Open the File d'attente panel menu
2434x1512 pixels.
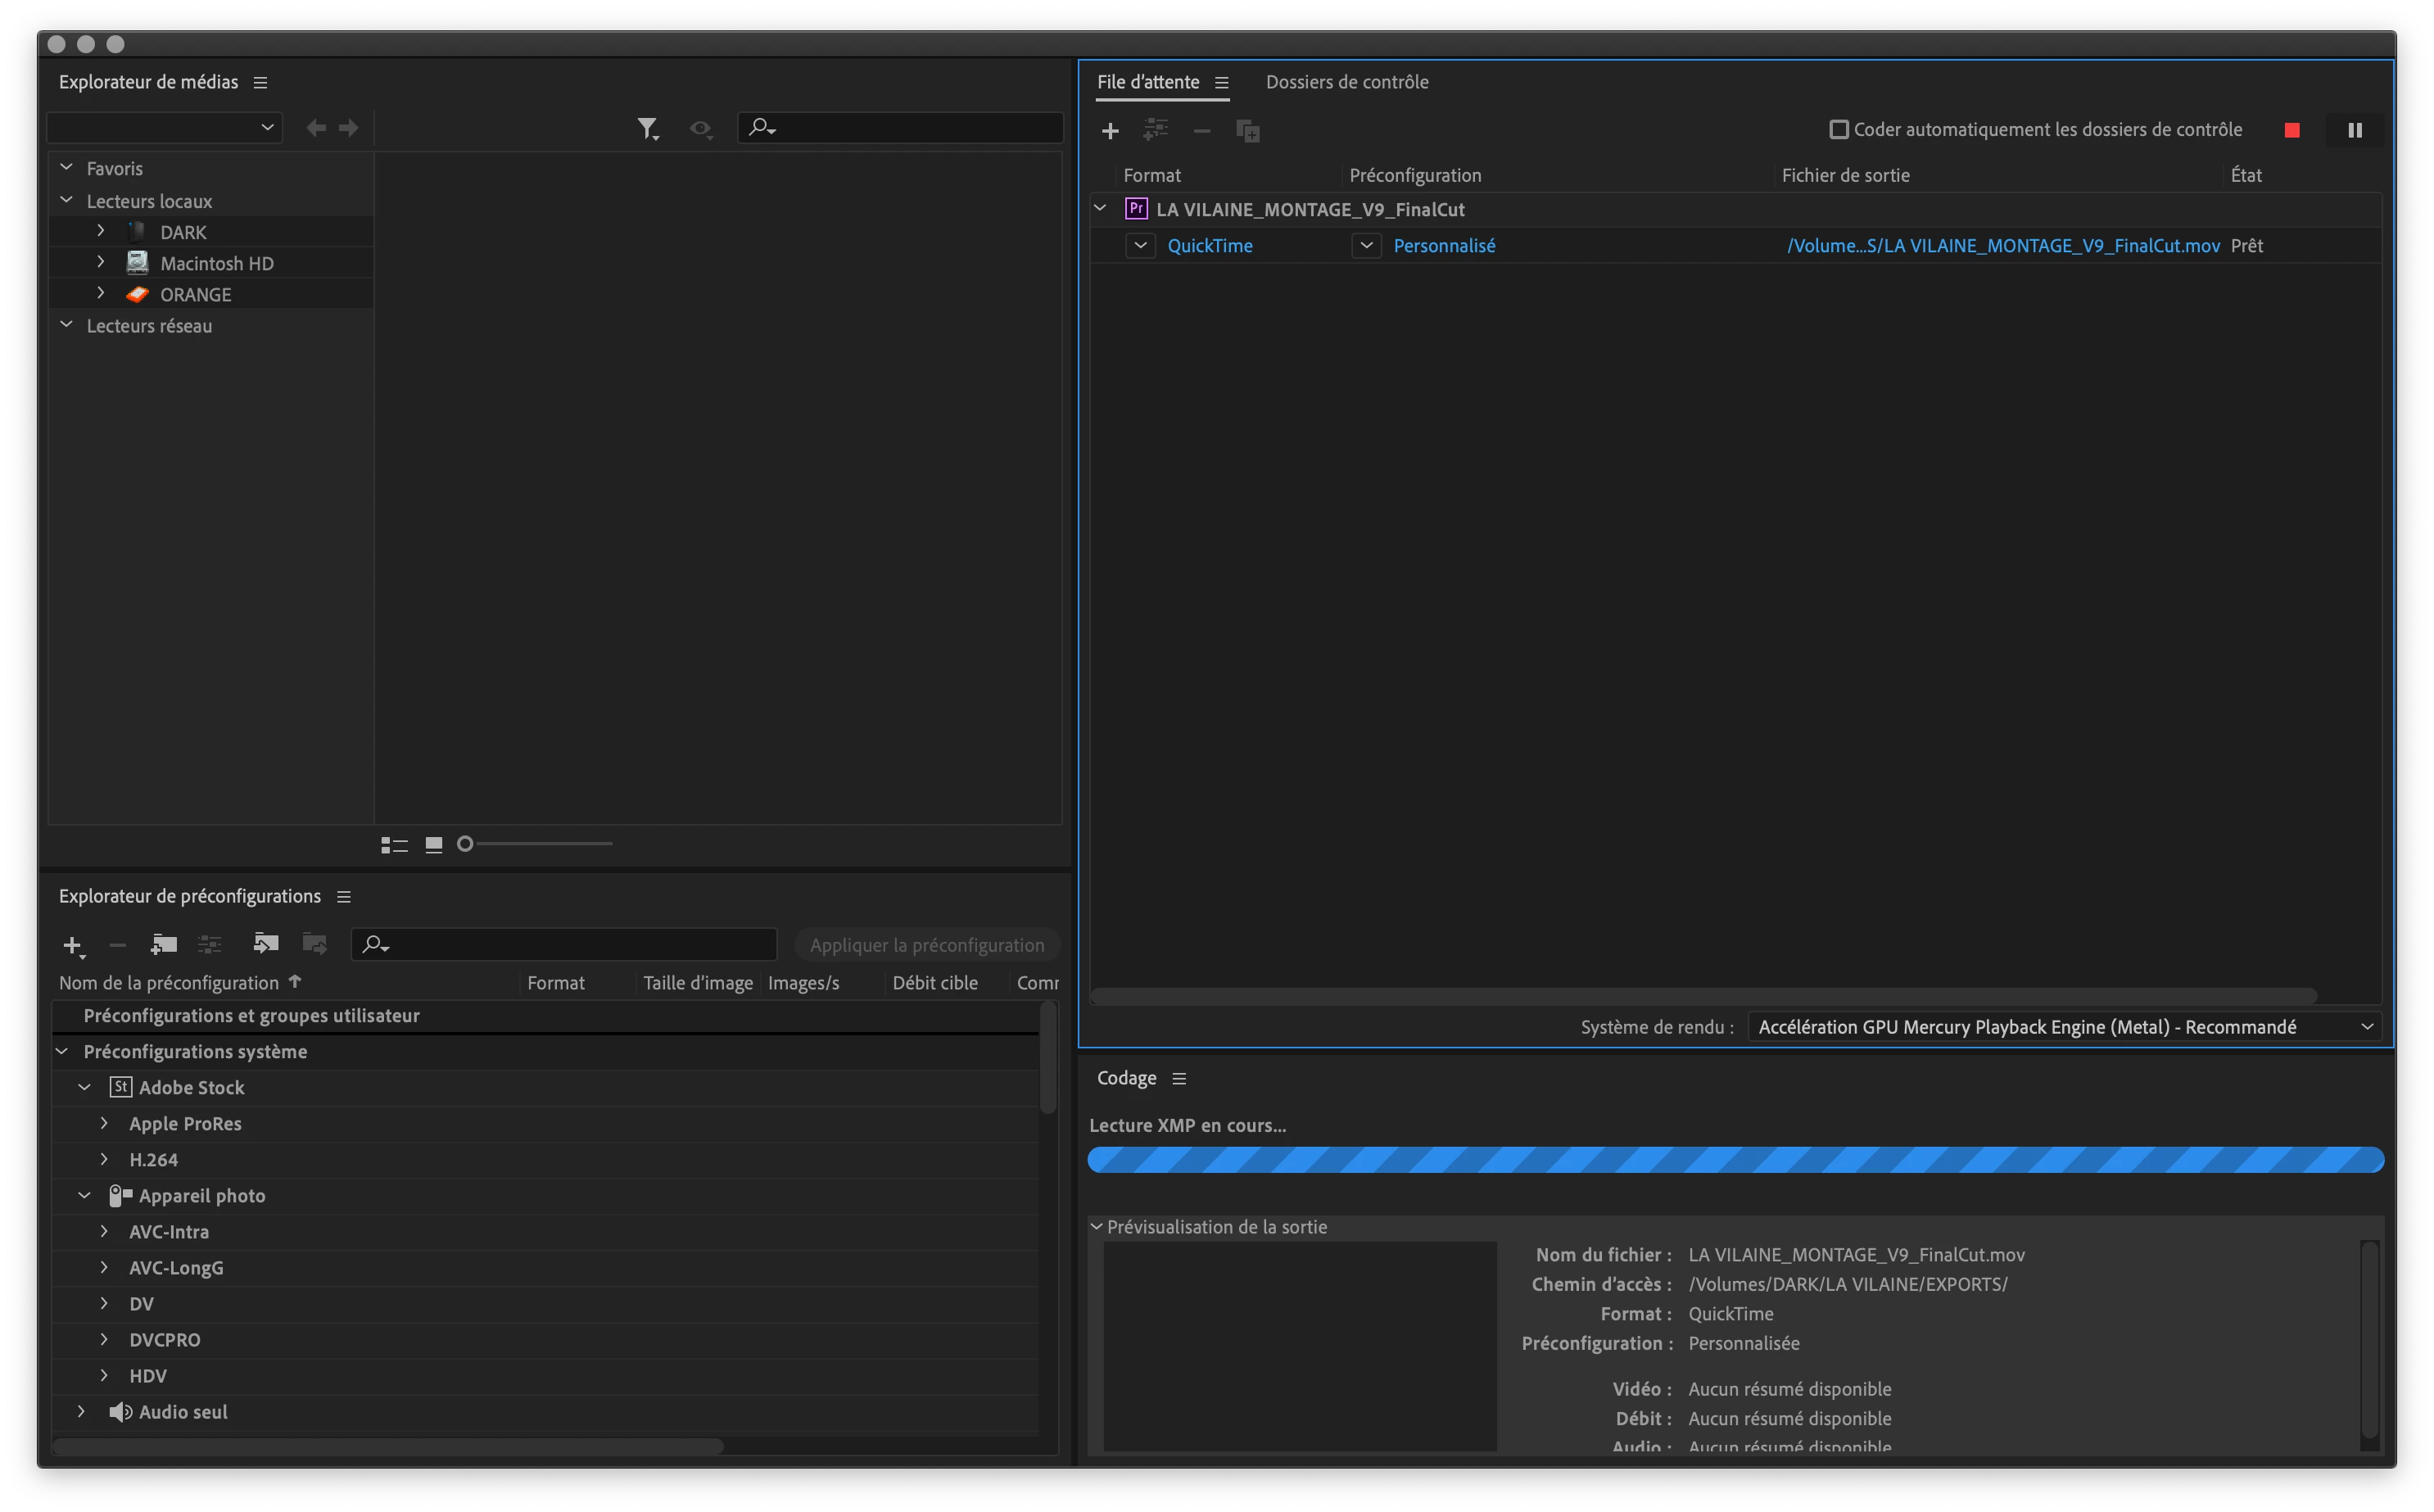point(1221,83)
